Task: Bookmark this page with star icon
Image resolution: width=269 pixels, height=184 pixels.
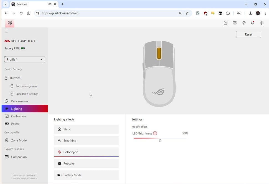Action: (187, 13)
